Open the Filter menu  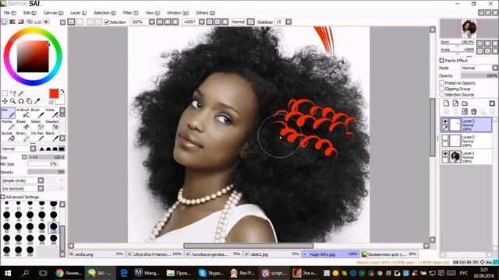pos(130,12)
